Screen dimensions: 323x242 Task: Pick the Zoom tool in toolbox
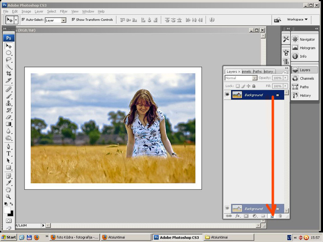point(9,196)
